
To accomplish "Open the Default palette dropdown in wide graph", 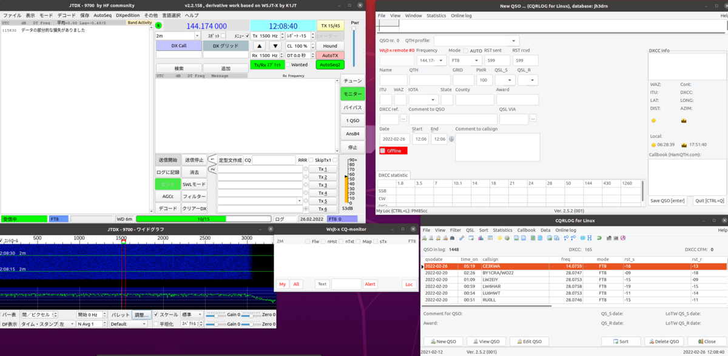I will point(129,324).
